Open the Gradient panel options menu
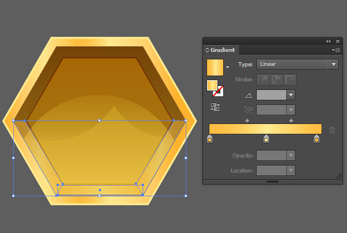Viewport: 347px width, 233px height. (x=336, y=50)
